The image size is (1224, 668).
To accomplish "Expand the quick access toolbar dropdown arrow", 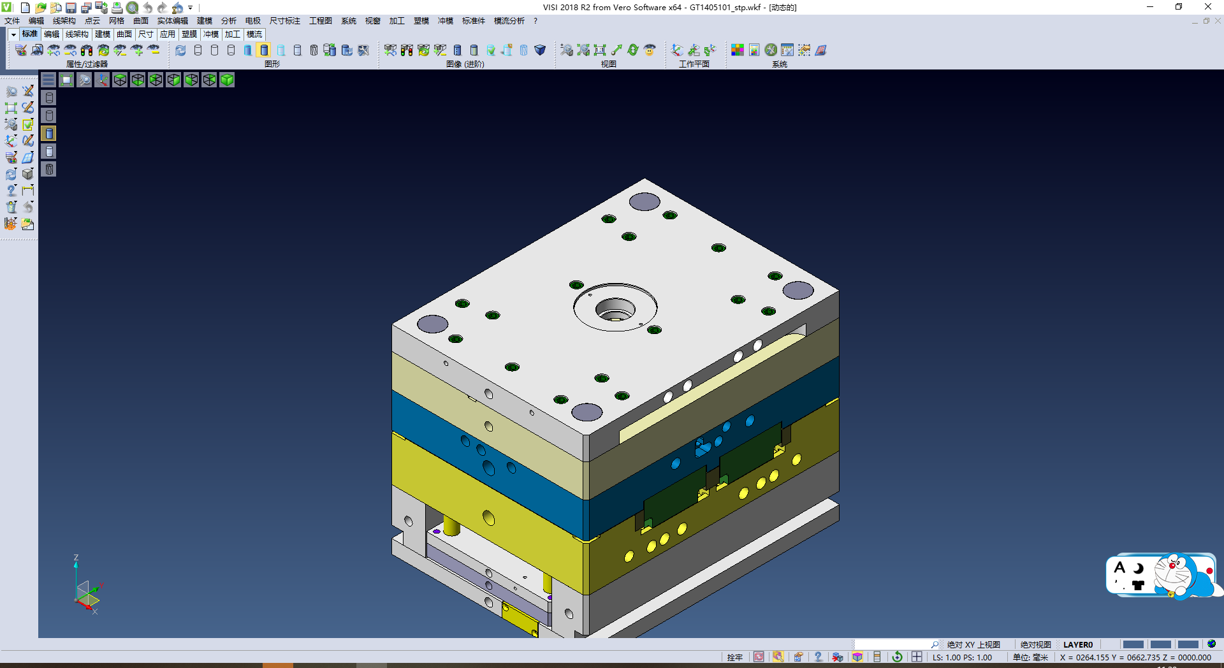I will coord(191,8).
